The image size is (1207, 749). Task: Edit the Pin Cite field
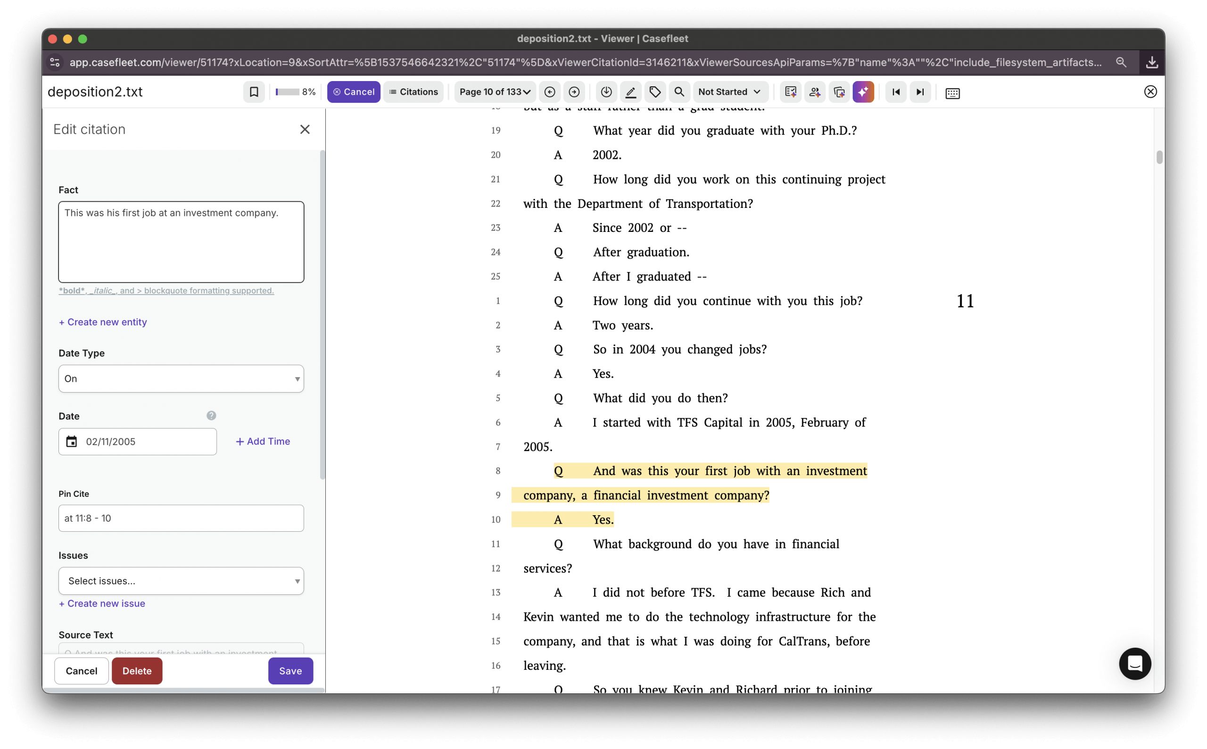point(182,518)
